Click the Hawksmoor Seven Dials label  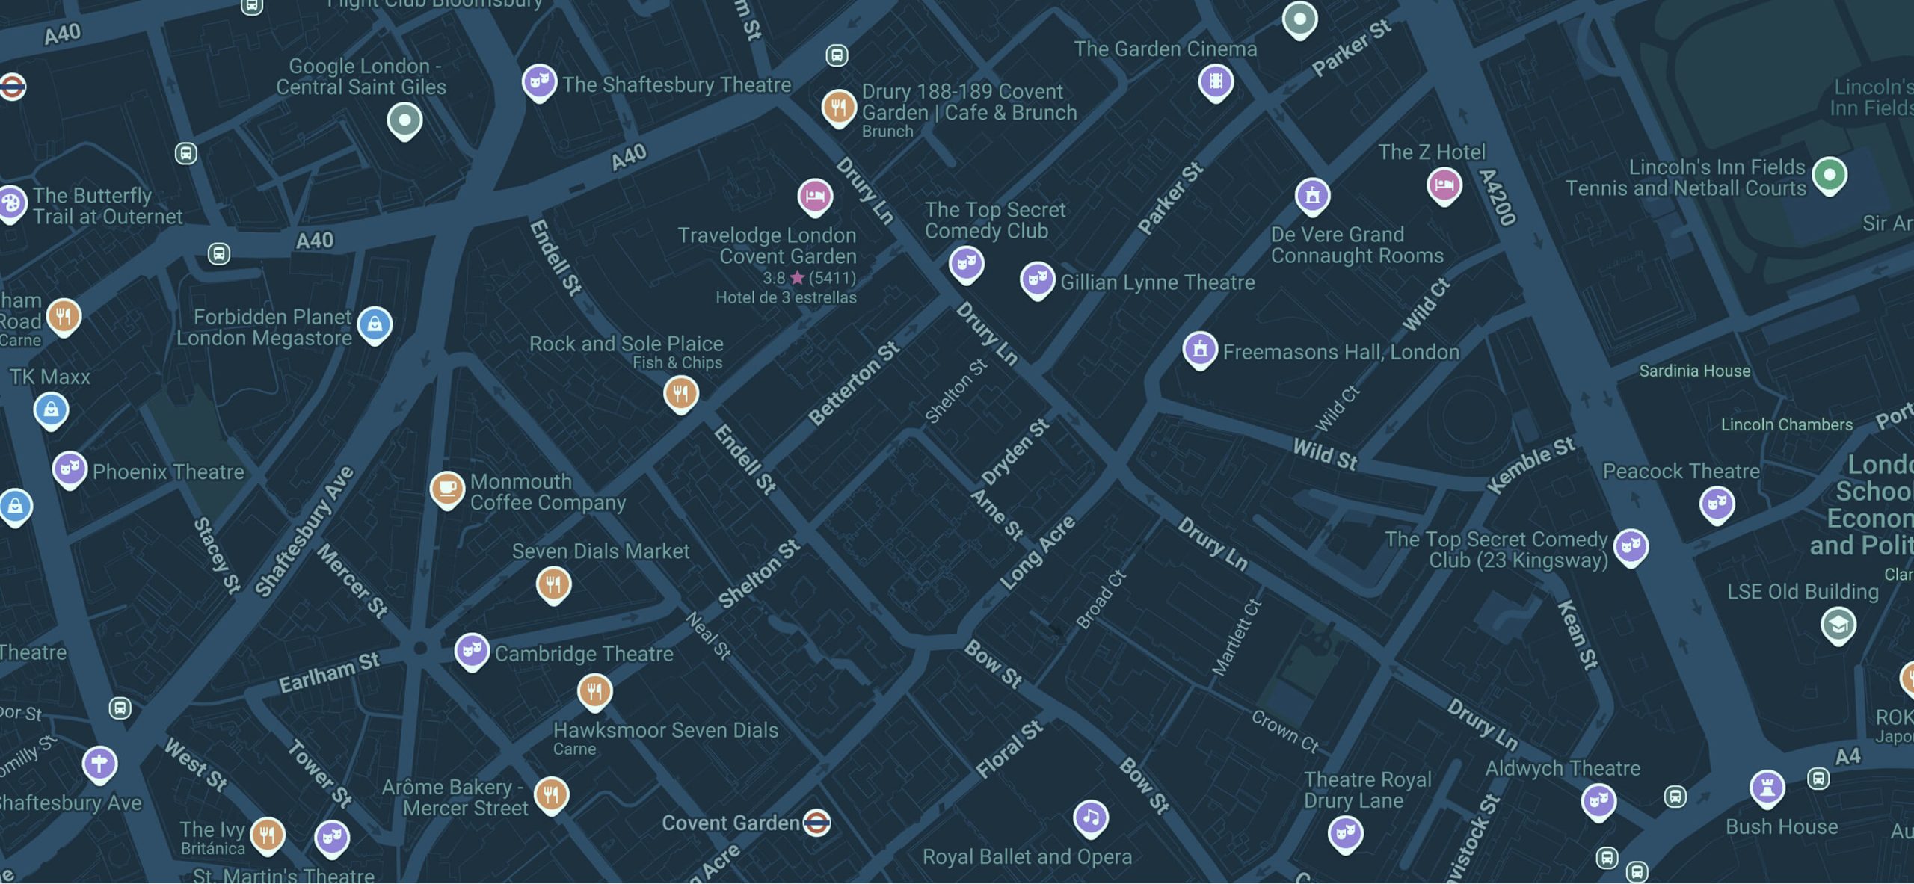[x=665, y=730]
